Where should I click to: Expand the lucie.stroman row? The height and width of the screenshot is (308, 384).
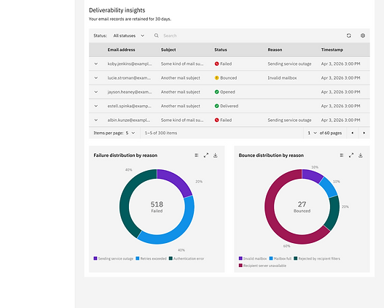[x=96, y=78]
